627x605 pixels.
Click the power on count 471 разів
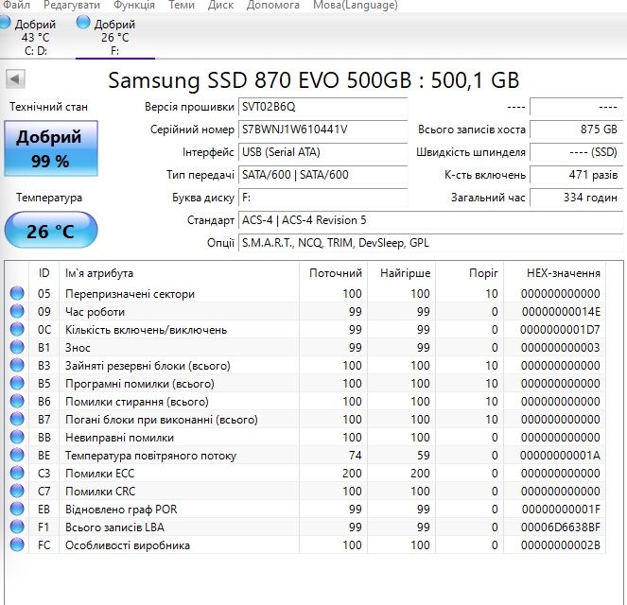point(576,175)
